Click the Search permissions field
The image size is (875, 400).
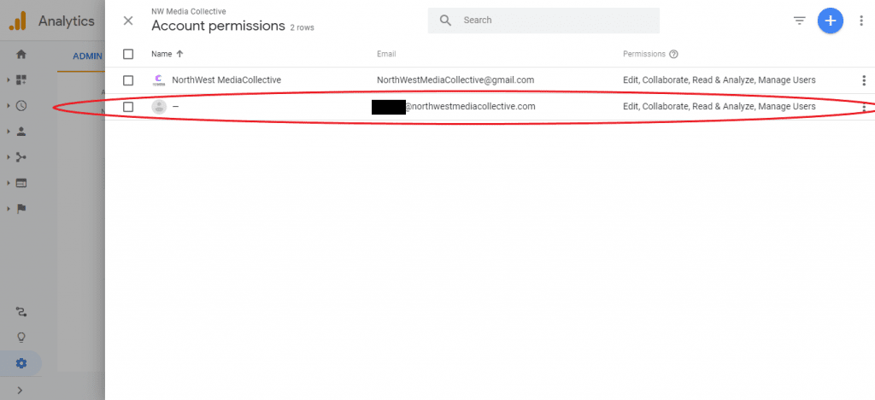click(x=543, y=21)
